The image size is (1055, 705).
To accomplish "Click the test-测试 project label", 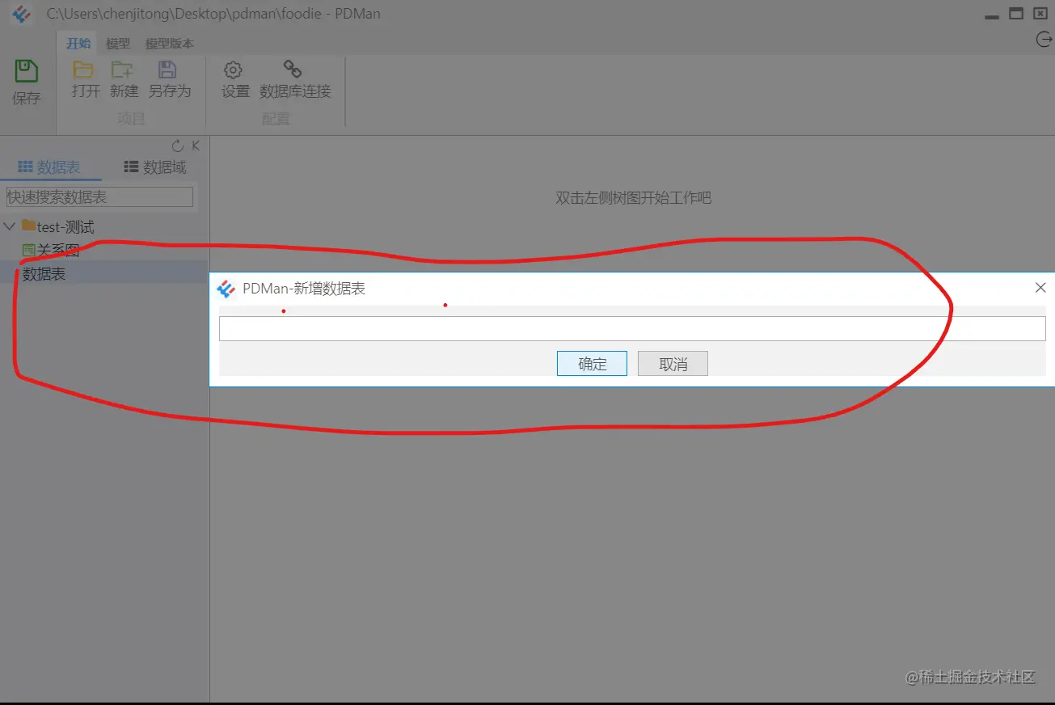I will pyautogui.click(x=65, y=227).
